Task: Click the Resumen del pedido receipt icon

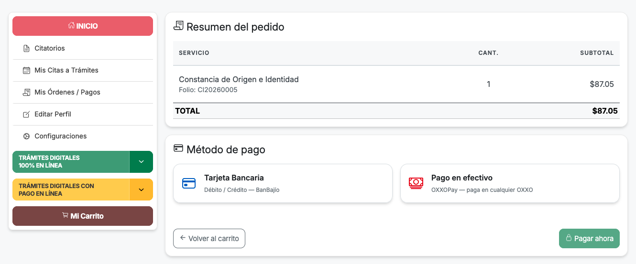Action: [x=178, y=26]
